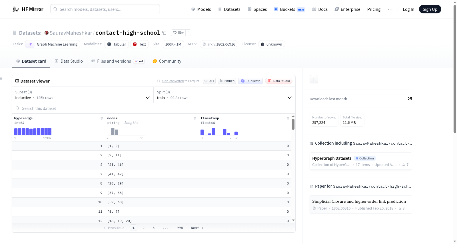Click the xet badge on Files tab

[x=139, y=61]
